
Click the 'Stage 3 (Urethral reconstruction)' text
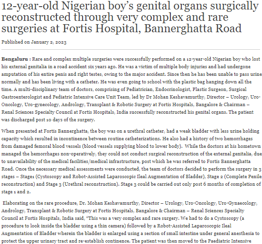pos(91,184)
